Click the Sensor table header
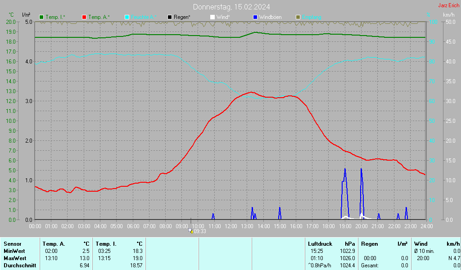Viewport: 461px width, 270px height. click(12, 243)
